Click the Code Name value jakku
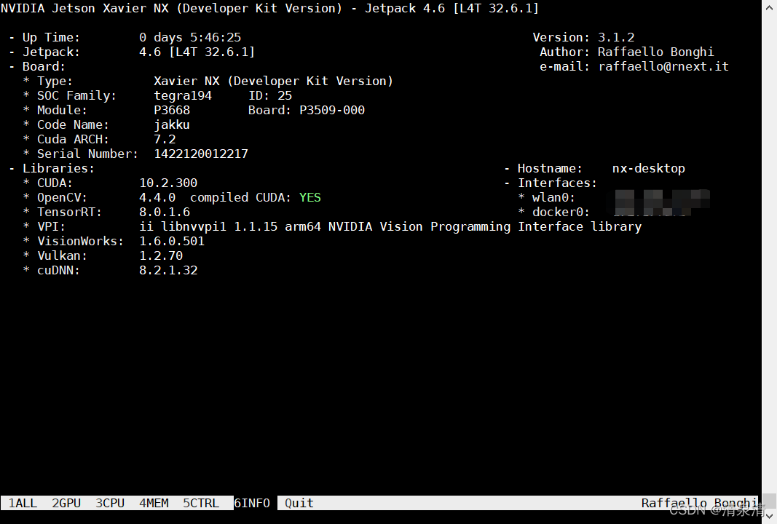777x524 pixels. [172, 124]
